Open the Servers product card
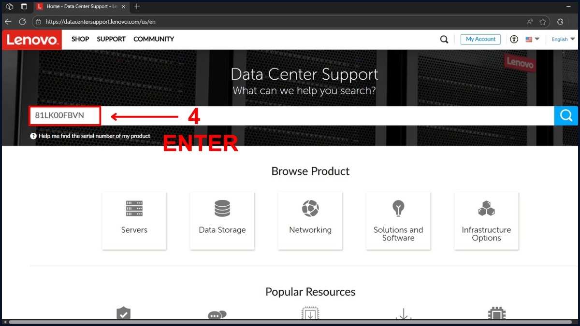580x326 pixels. tap(134, 221)
